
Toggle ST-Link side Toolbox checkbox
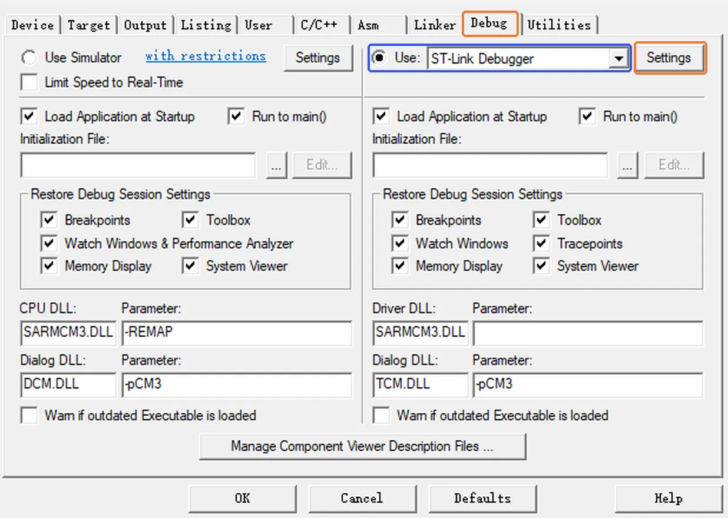point(541,220)
